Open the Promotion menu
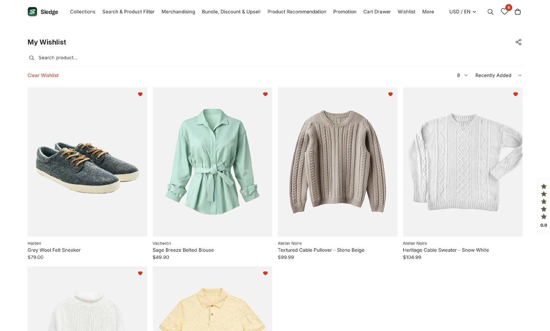 click(x=345, y=12)
